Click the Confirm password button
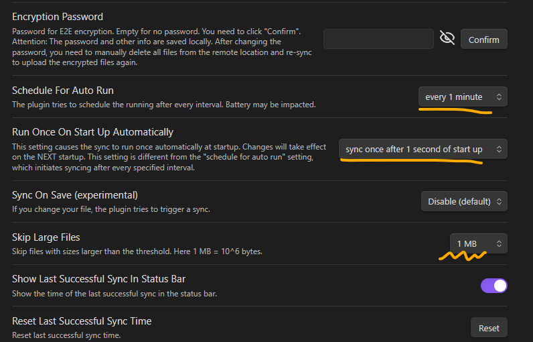 [x=483, y=40]
